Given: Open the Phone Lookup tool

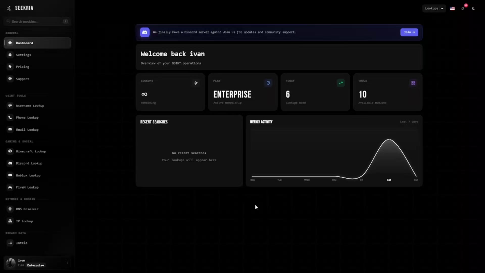Looking at the screenshot, I should pos(37,118).
